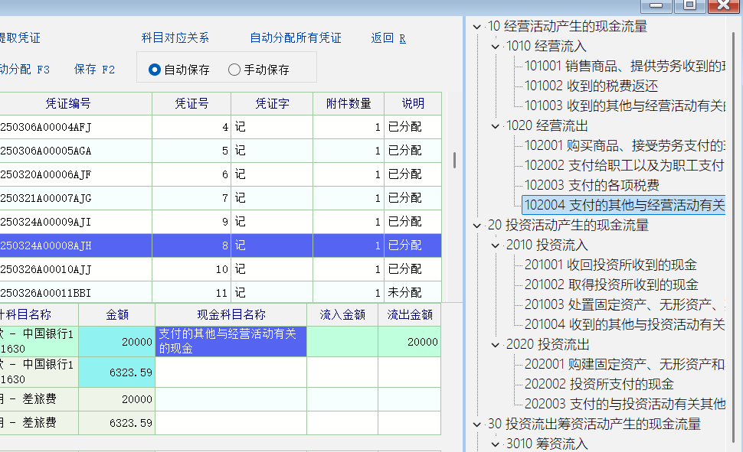
Task: Collapse the 2020 投资流出 node
Action: [x=495, y=345]
